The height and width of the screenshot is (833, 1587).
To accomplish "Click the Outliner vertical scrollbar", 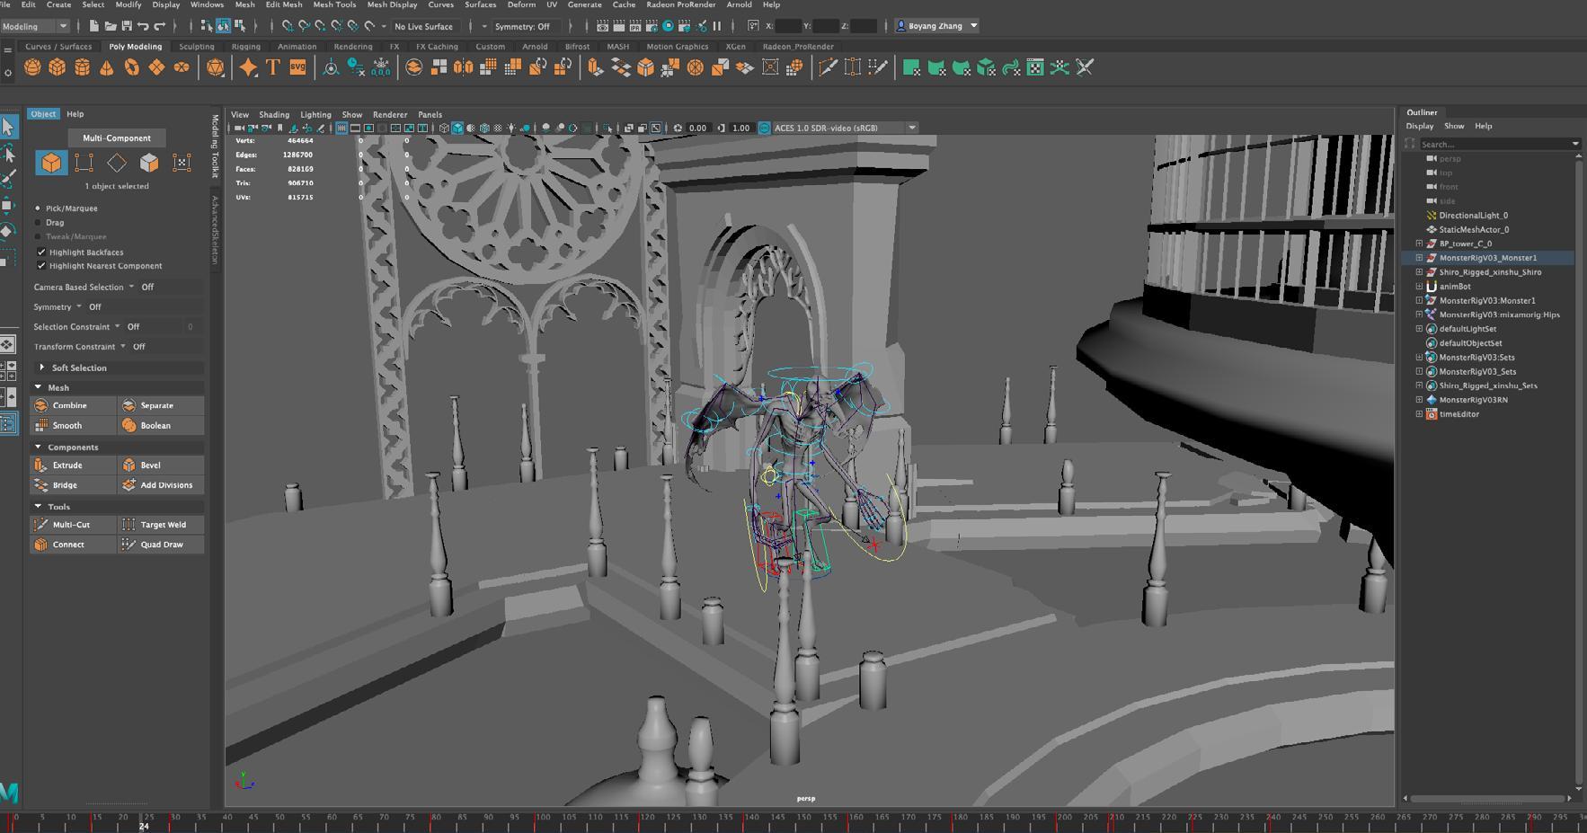I will pos(1579,472).
